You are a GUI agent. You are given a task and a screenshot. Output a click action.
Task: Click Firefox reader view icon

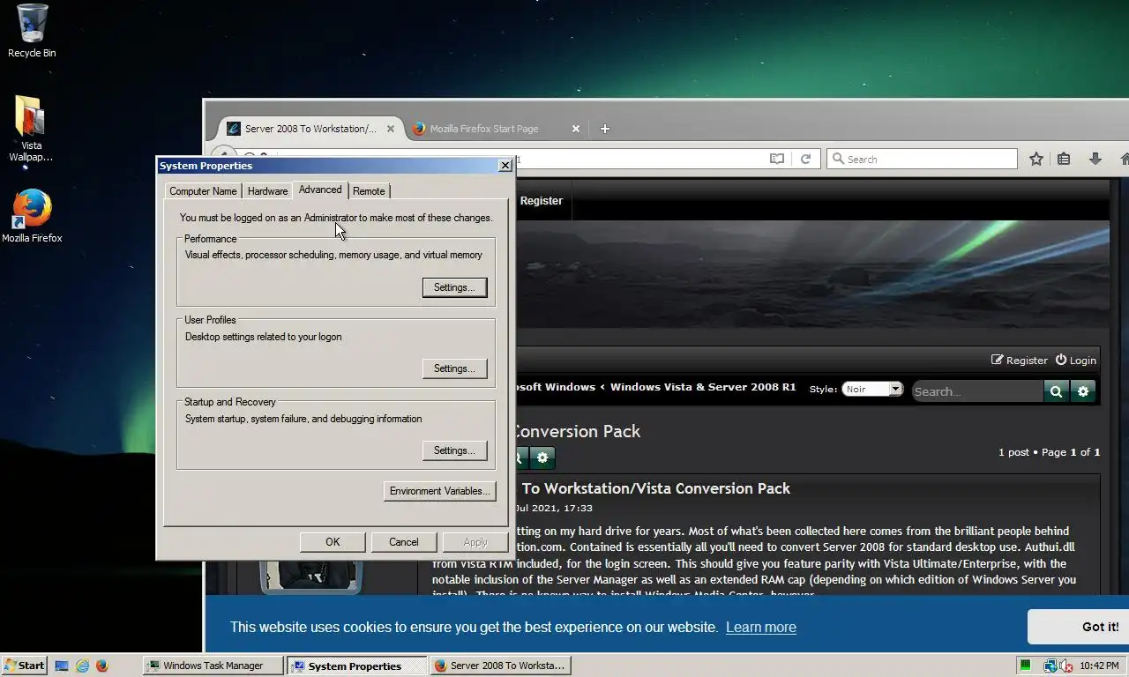tap(777, 159)
